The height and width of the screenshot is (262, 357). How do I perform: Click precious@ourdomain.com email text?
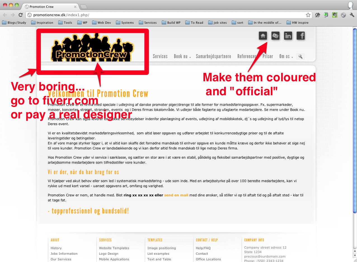pos(265,256)
